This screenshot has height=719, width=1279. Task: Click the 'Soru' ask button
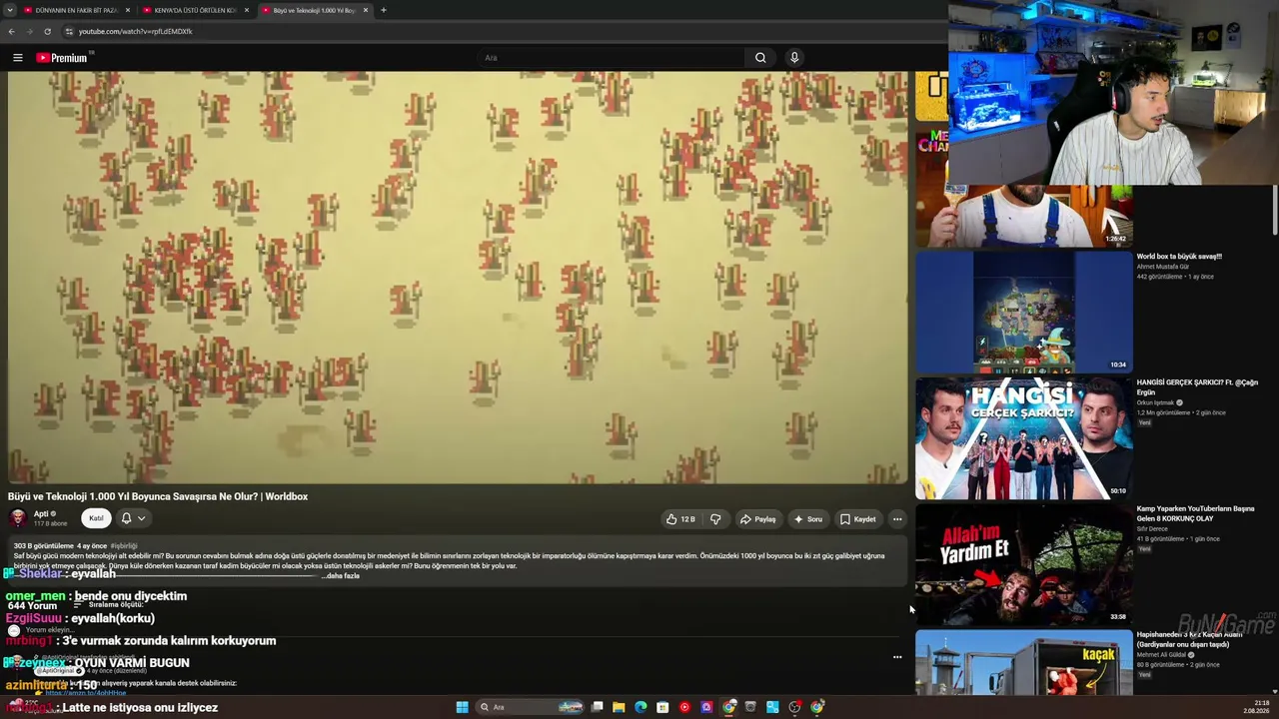[807, 519]
